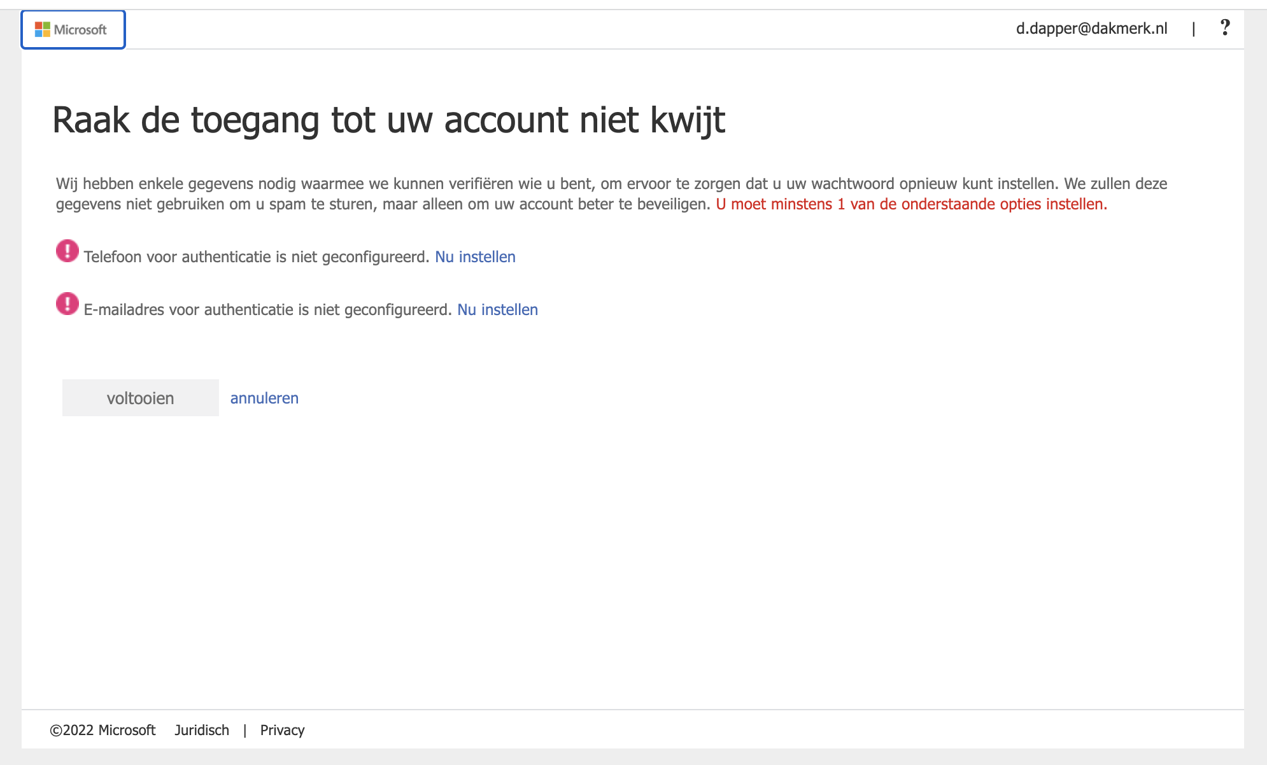Screen dimensions: 1267x765
Task: Set up email via Nu instellen
Action: click(x=497, y=309)
